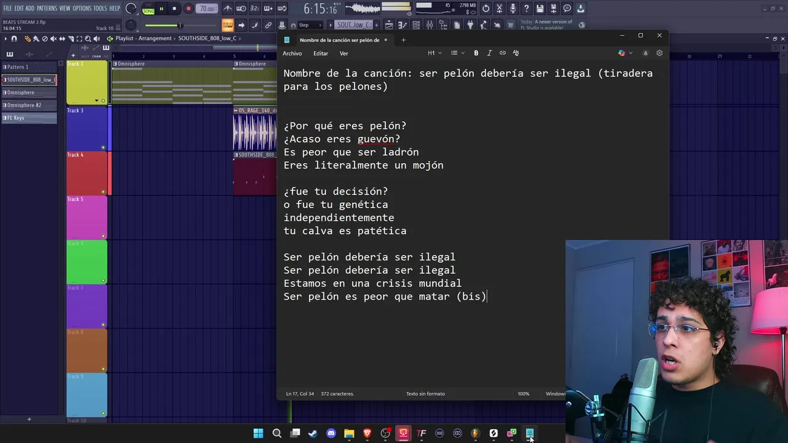Viewport: 788px width, 443px height.
Task: Click the FL Studio export download icon
Action: coord(581,9)
